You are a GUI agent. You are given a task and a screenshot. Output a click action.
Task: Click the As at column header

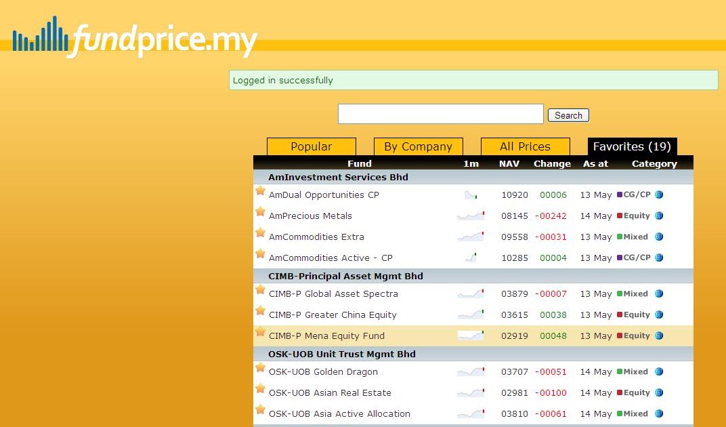click(595, 163)
